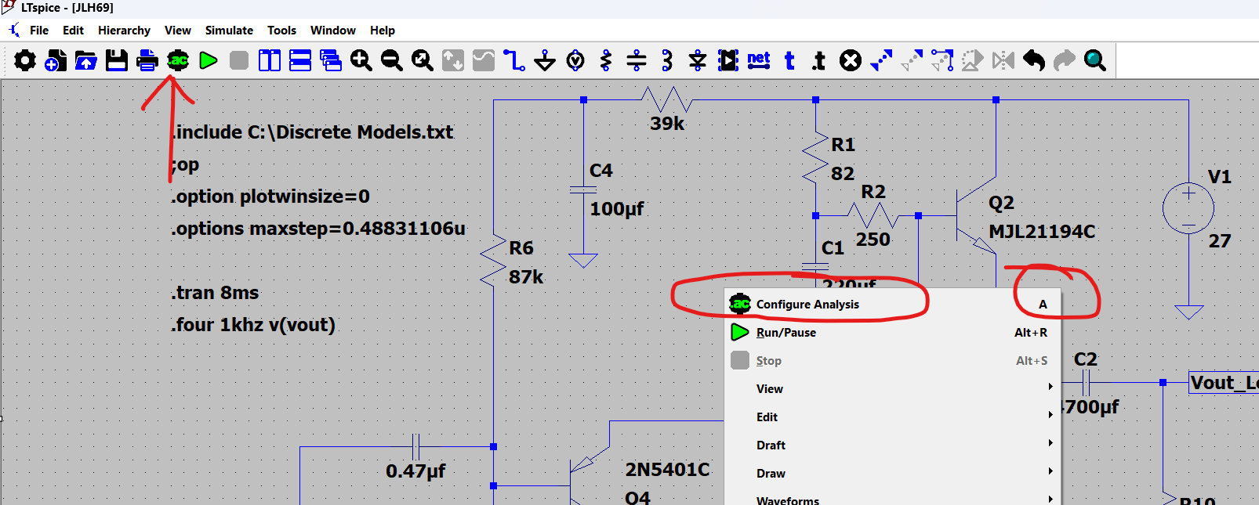Click the grayed Rotate icon
Viewport: 1259px width, 505px height.
pos(973,60)
